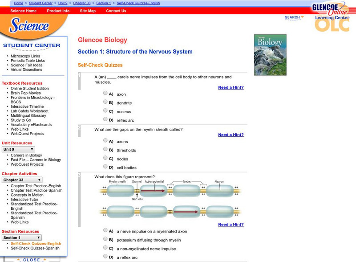The width and height of the screenshot is (356, 262).
Task: Open Vocabulary eFlashcards
Action: (x=31, y=125)
